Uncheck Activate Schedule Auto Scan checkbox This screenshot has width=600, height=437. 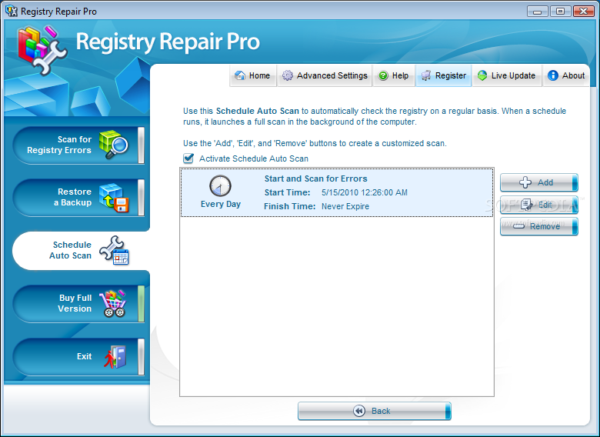pos(188,158)
